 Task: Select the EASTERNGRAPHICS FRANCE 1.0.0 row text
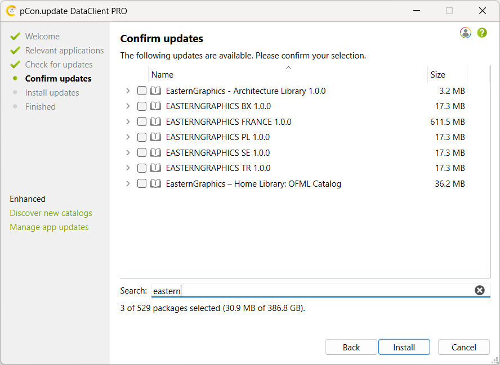229,121
